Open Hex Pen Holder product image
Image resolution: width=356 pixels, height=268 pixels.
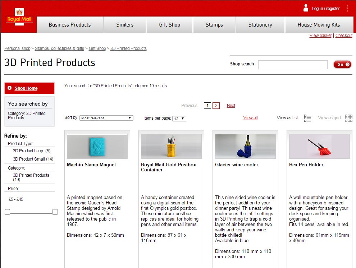(x=319, y=147)
